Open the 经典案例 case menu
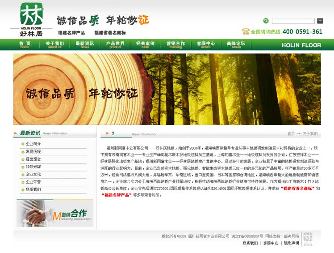This screenshot has width=334, height=253. pos(145,44)
